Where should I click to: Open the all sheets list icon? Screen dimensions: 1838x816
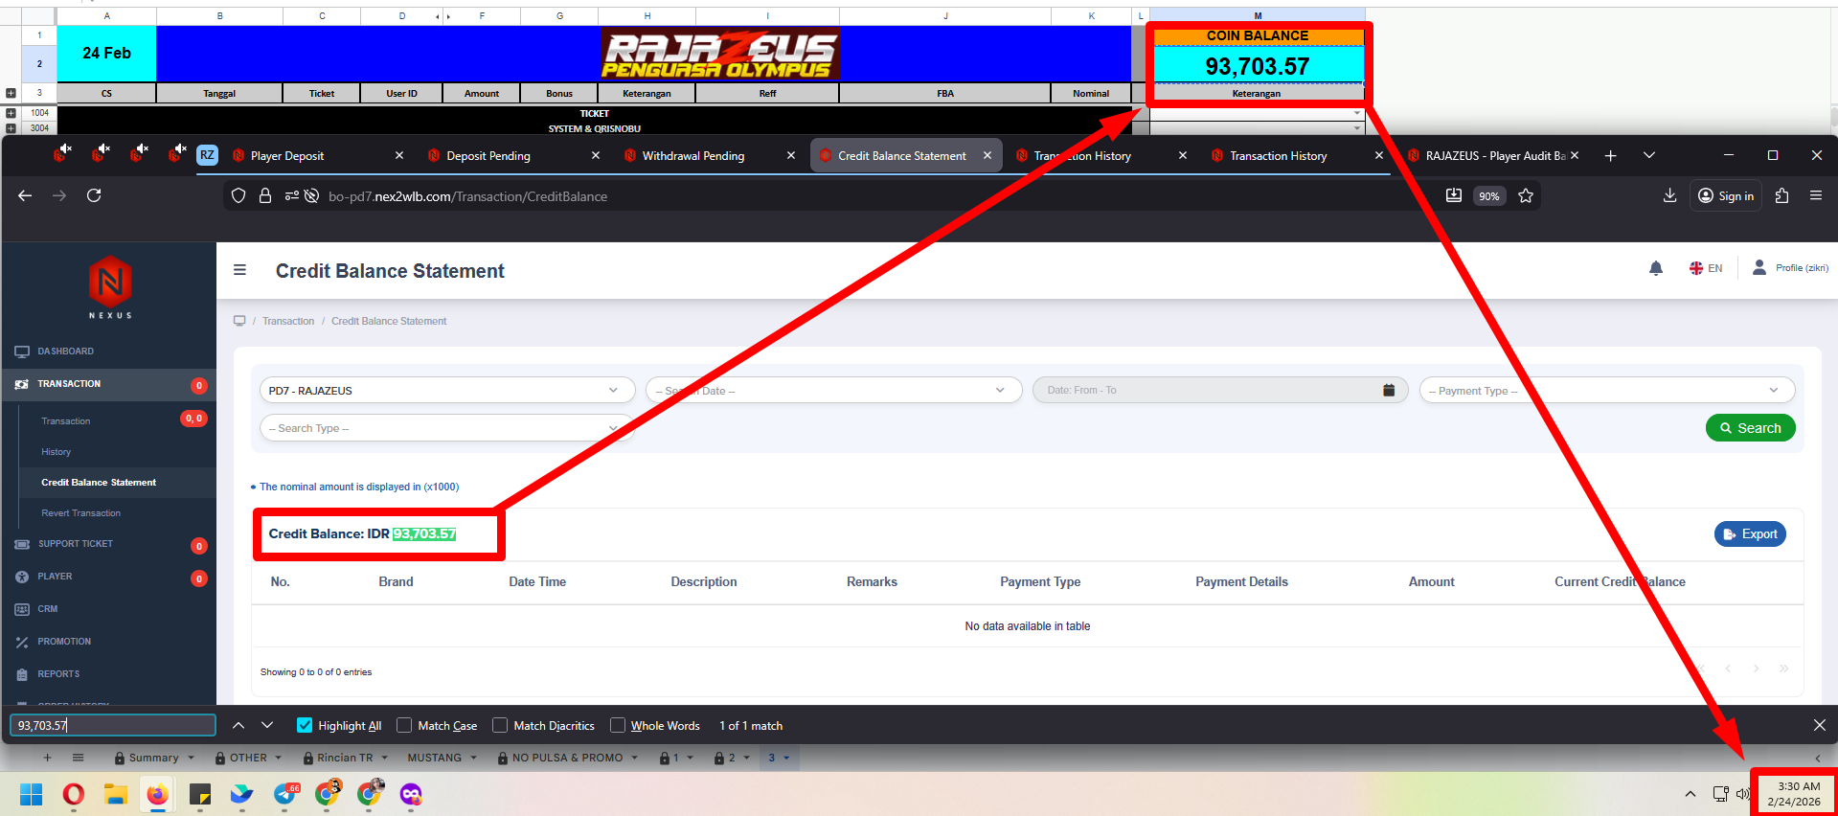pos(79,758)
